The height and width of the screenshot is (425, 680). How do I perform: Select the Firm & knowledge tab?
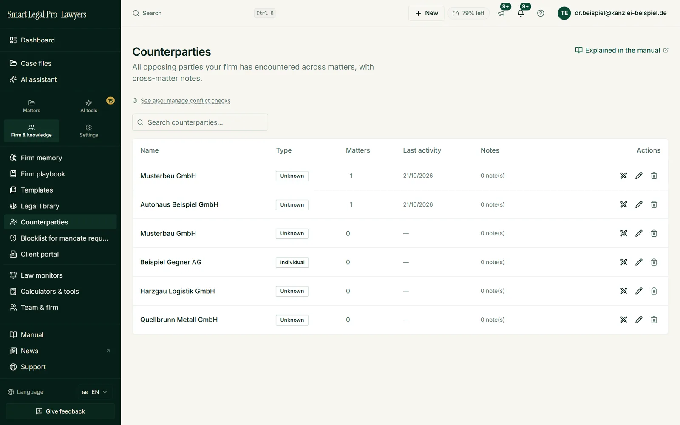[31, 131]
